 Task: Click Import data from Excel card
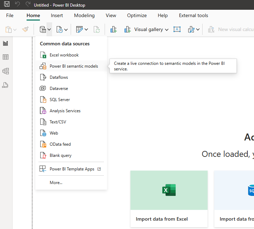point(169,199)
